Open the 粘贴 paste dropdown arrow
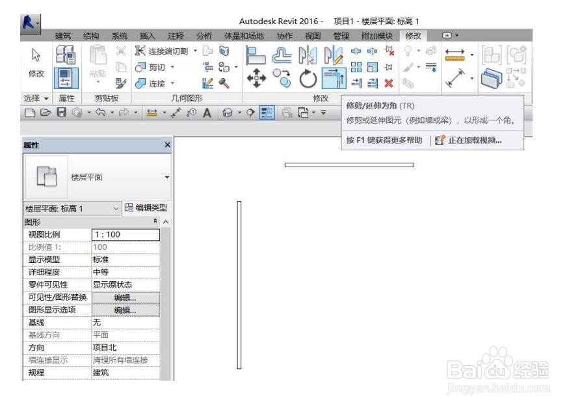582x408 pixels. [x=98, y=82]
